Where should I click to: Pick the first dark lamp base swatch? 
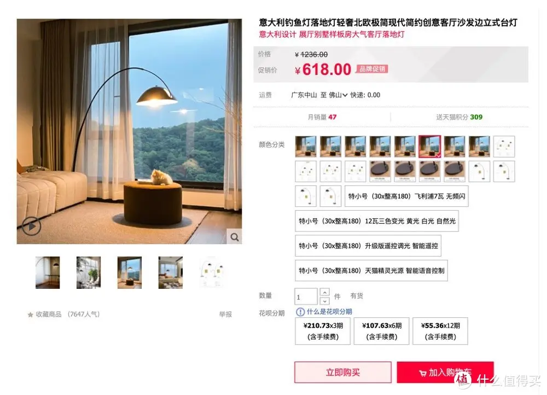(380, 171)
